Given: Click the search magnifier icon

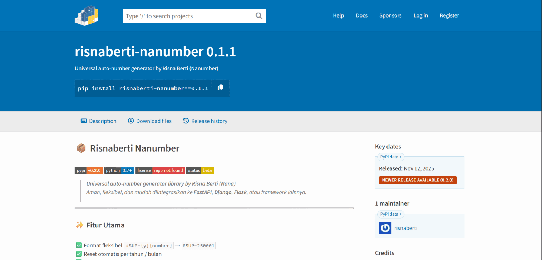Looking at the screenshot, I should [x=259, y=16].
